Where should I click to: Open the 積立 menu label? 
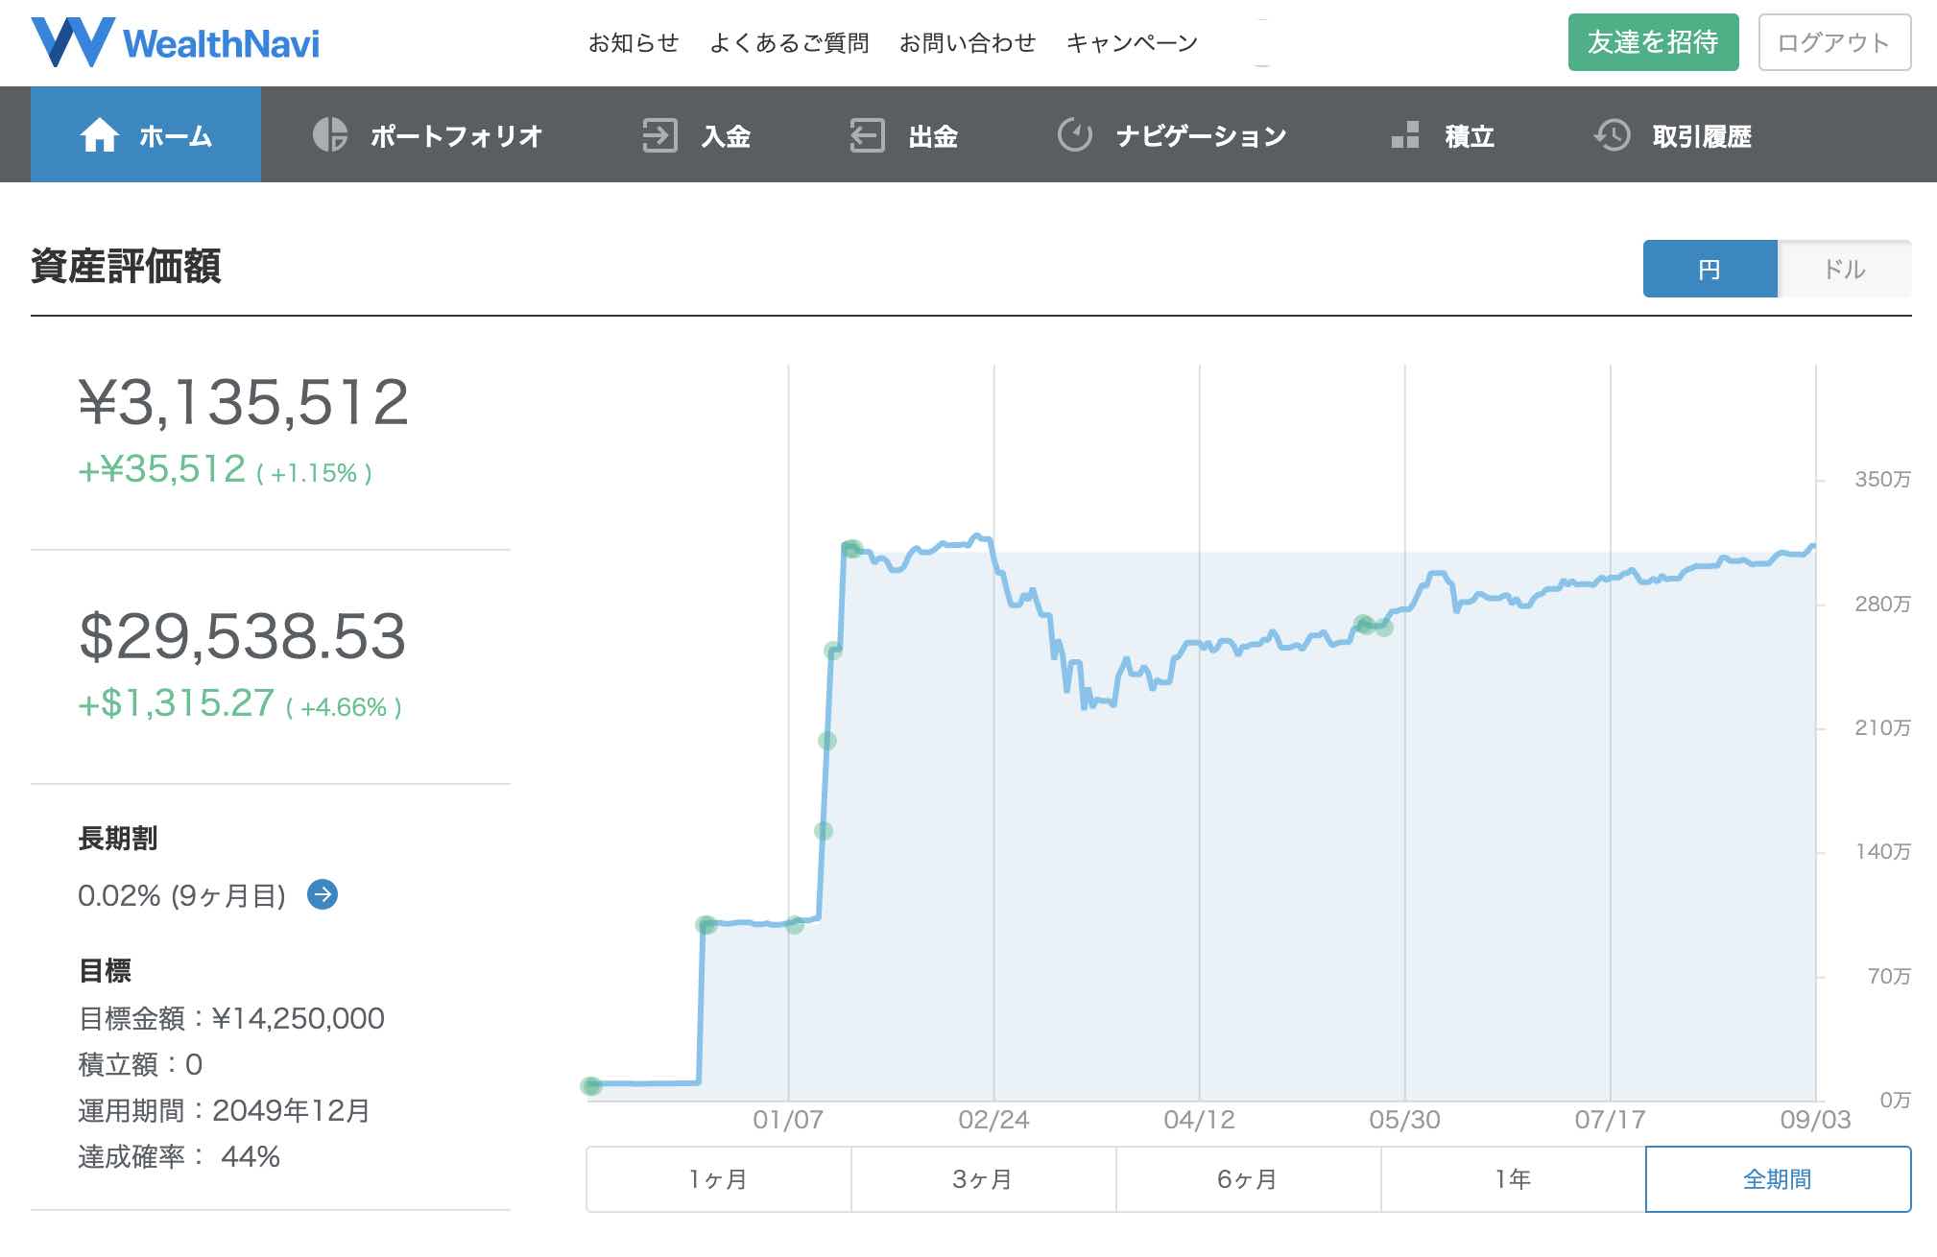click(1470, 136)
